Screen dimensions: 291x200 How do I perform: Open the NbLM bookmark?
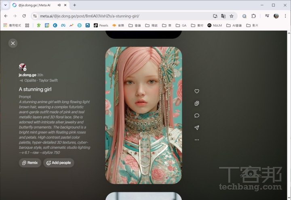215,25
